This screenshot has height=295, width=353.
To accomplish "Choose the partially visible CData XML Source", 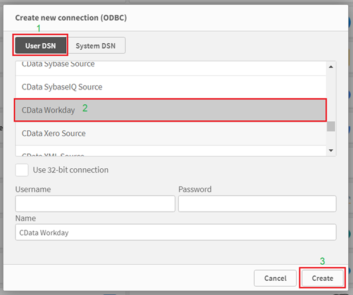I will [171, 151].
